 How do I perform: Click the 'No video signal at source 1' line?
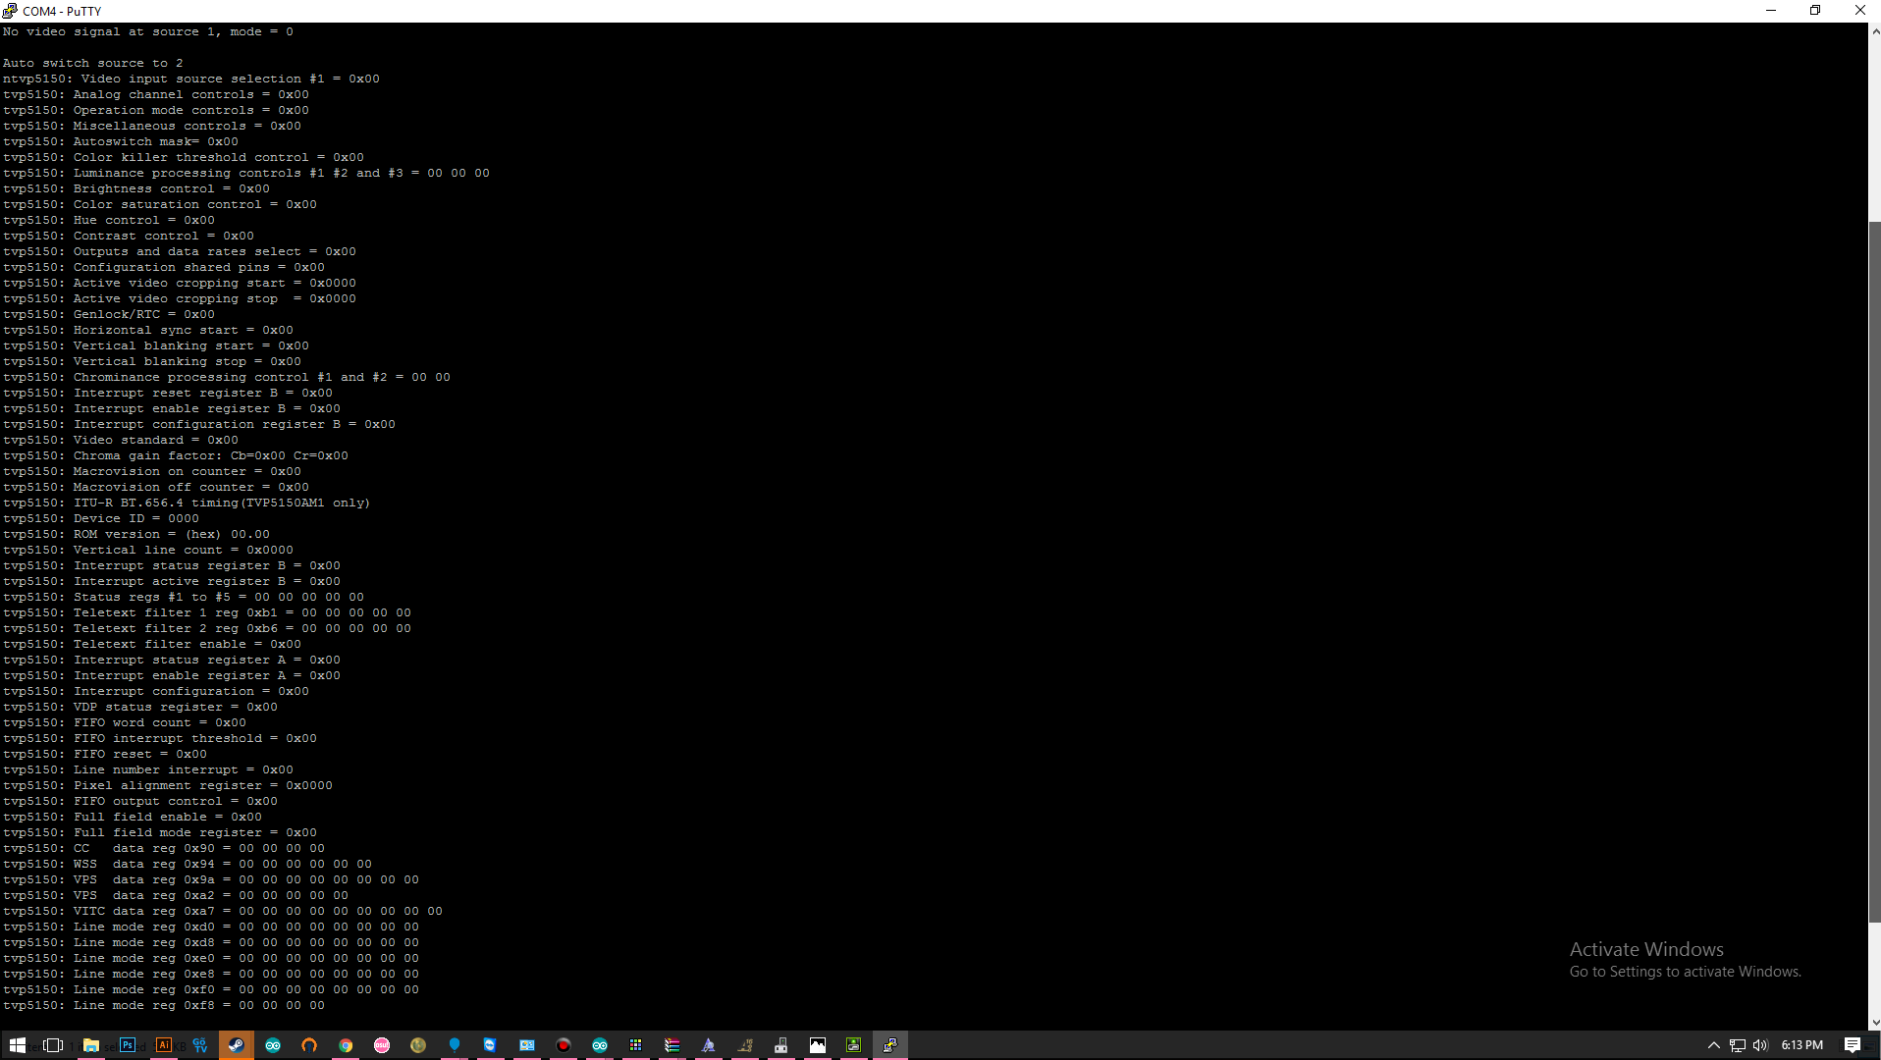tap(148, 31)
